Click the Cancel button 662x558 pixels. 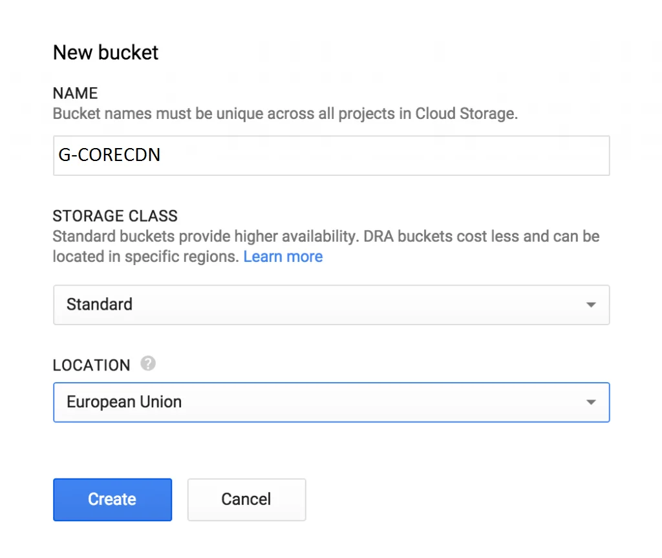pyautogui.click(x=246, y=499)
